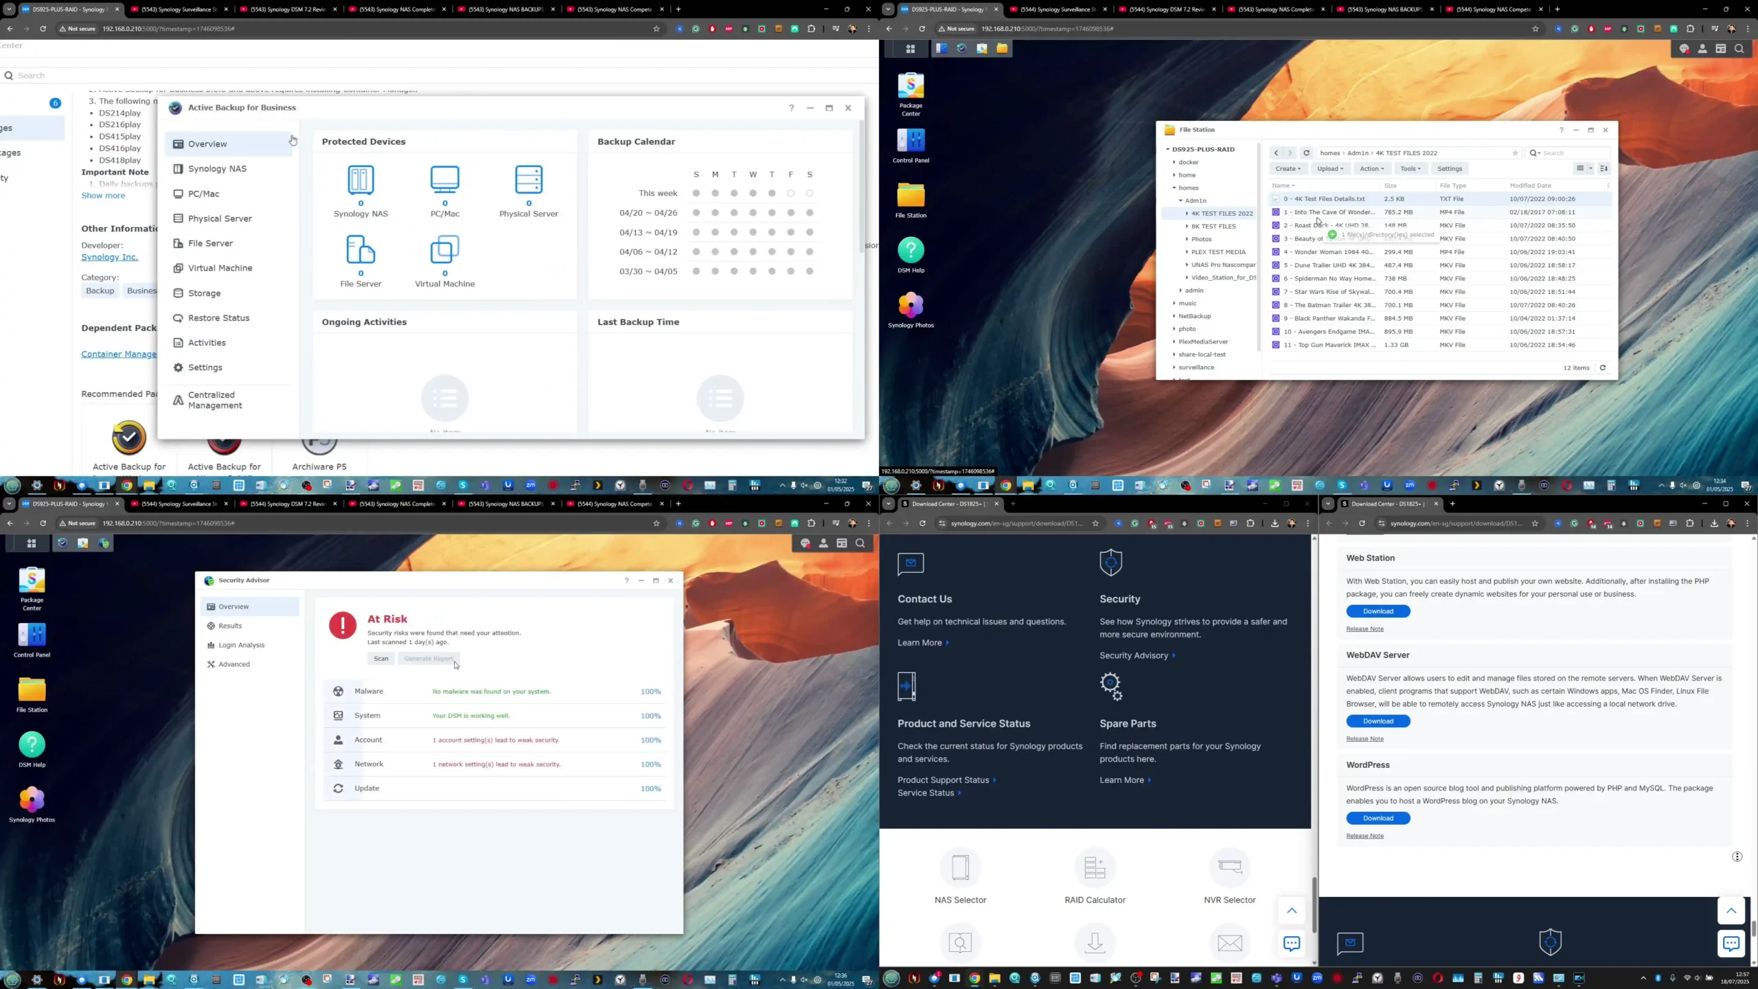Refresh folder using button beside path bar
1758x989 pixels.
click(1306, 153)
